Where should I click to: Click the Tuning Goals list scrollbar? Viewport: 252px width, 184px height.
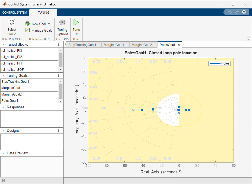pos(61,91)
